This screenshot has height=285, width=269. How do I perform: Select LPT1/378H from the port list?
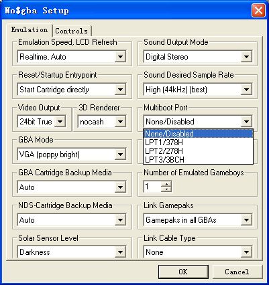click(x=198, y=142)
